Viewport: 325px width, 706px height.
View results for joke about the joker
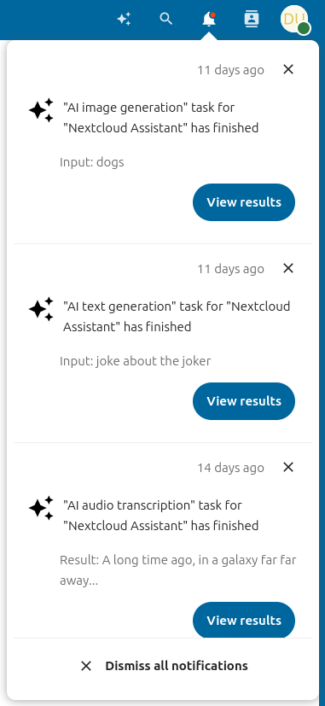[244, 401]
